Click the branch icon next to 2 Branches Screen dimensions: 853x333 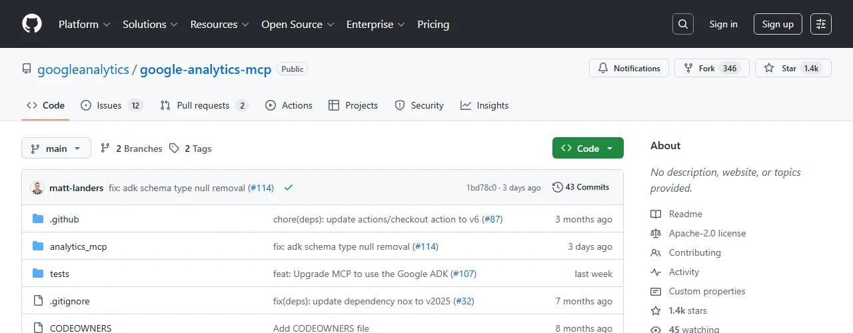pyautogui.click(x=105, y=149)
